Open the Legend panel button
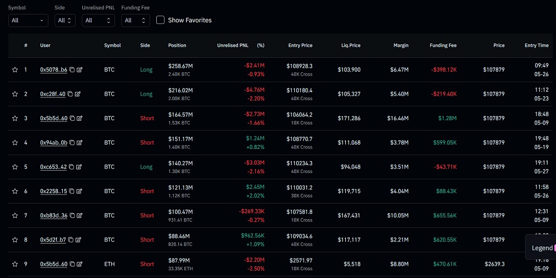Image resolution: width=556 pixels, height=278 pixels. coord(542,248)
